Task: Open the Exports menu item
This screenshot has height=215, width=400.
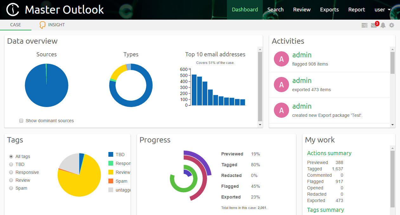Action: click(329, 9)
